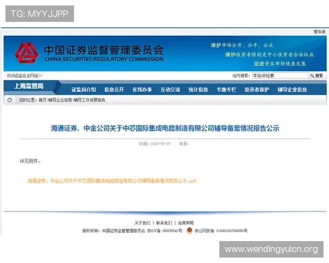Focus the 本站点检索 search input field
329x263 pixels.
280,76
